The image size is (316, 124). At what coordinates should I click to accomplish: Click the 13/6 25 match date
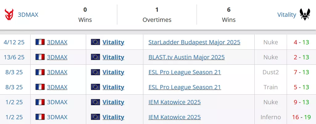tap(14, 57)
